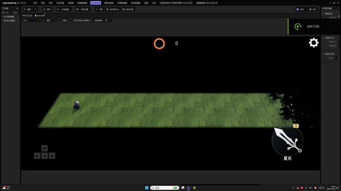
Task: Collapse the third section in the property panel
Action: tap(323, 54)
